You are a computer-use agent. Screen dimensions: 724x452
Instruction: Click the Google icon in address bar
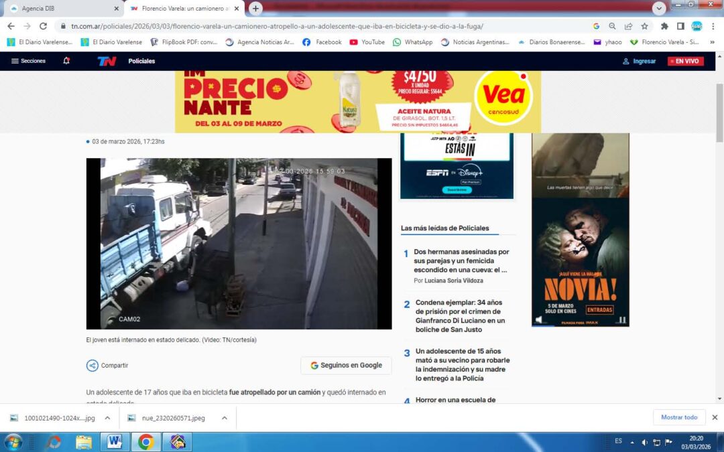pyautogui.click(x=596, y=26)
